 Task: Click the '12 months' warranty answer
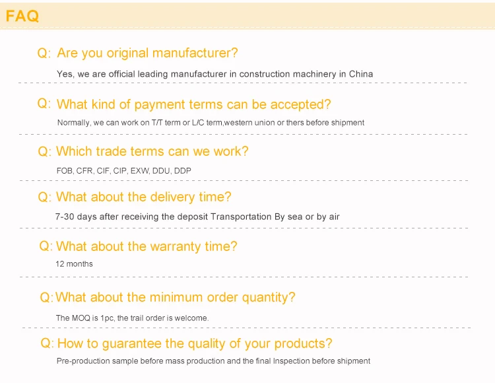(74, 264)
